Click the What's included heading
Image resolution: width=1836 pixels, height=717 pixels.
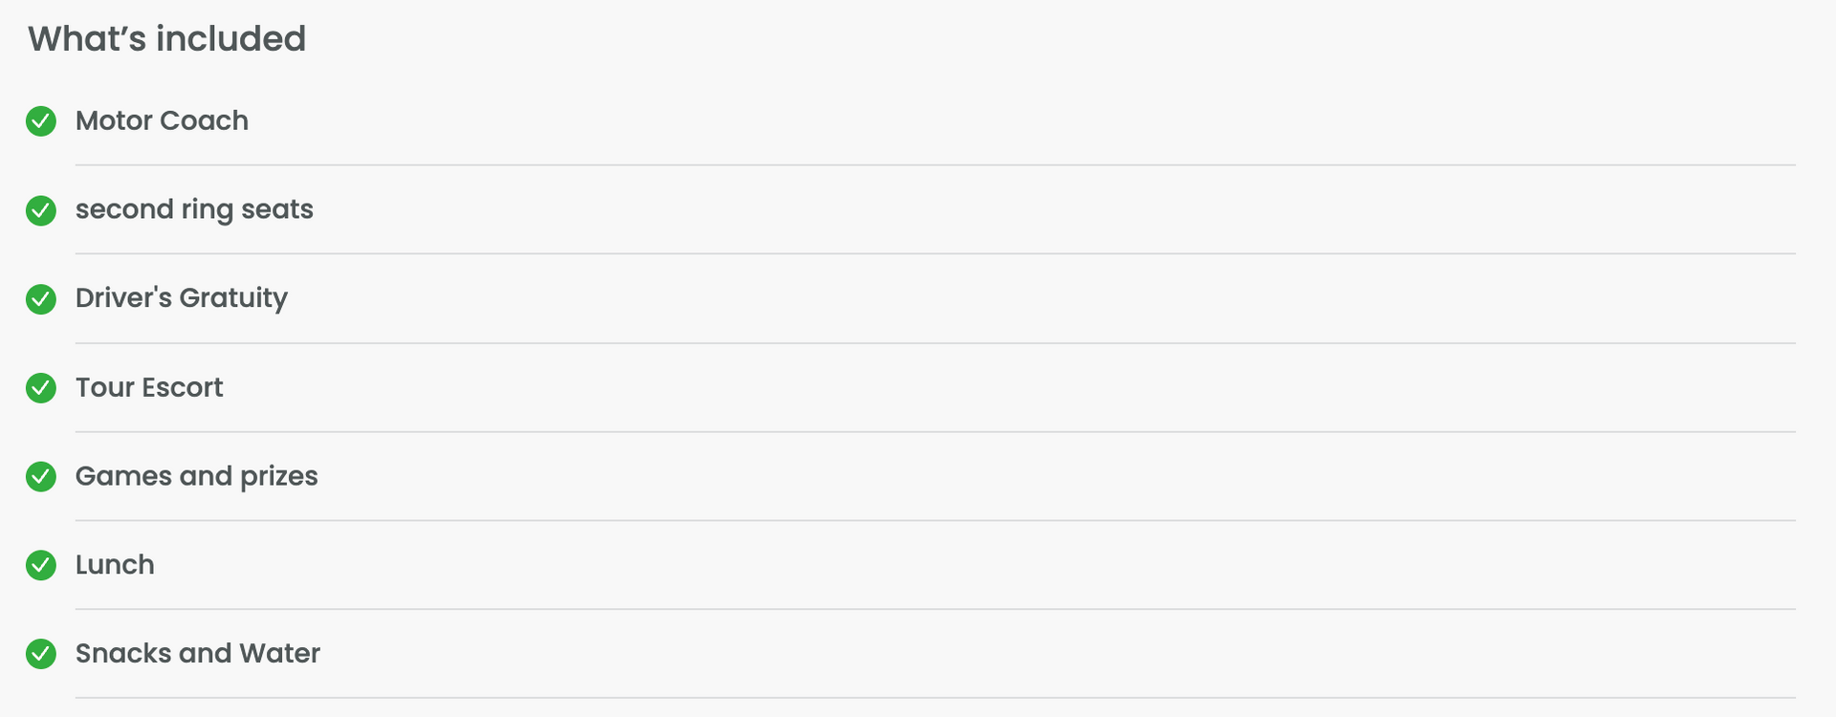[x=166, y=39]
